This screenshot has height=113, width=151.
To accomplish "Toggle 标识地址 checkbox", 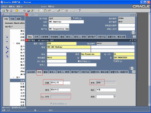I will (79, 61).
